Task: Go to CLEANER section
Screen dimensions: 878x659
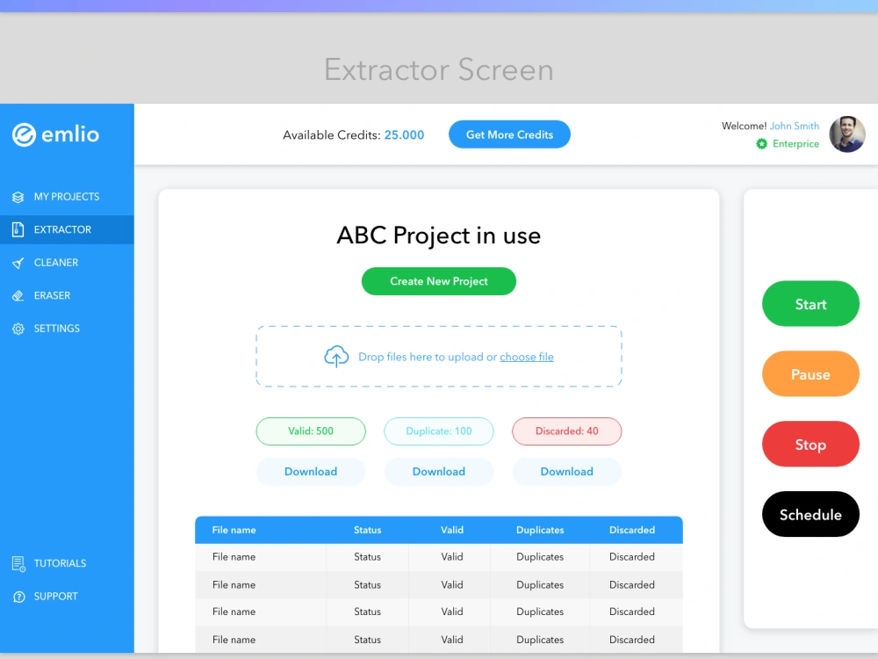Action: (x=68, y=263)
